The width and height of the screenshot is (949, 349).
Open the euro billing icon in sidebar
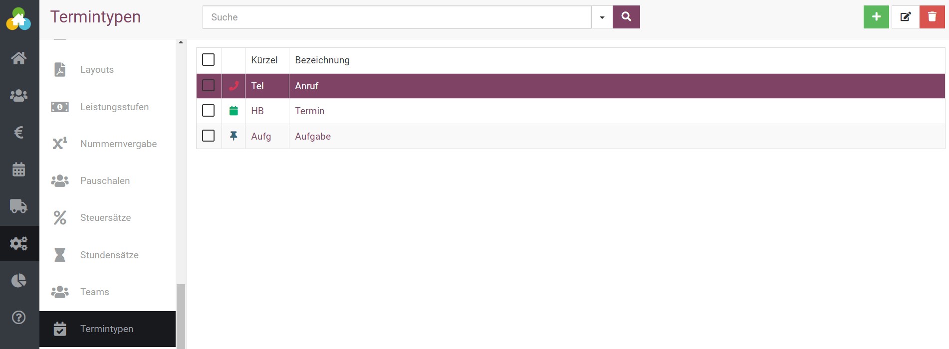coord(19,133)
